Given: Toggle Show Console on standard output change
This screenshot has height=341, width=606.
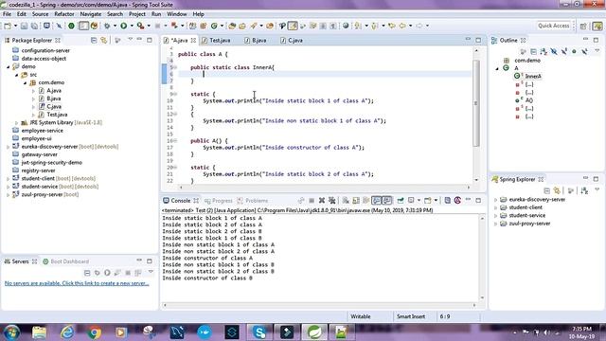Looking at the screenshot, I should click(x=376, y=200).
